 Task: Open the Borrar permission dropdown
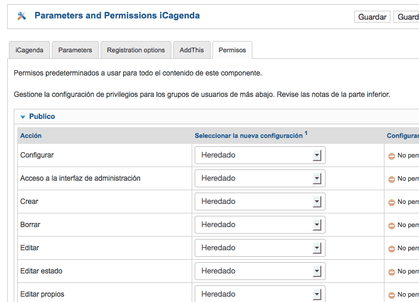(x=259, y=225)
